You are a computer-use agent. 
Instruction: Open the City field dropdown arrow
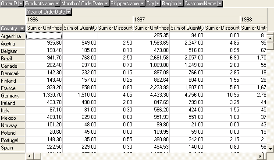pyautogui.click(x=158, y=3)
